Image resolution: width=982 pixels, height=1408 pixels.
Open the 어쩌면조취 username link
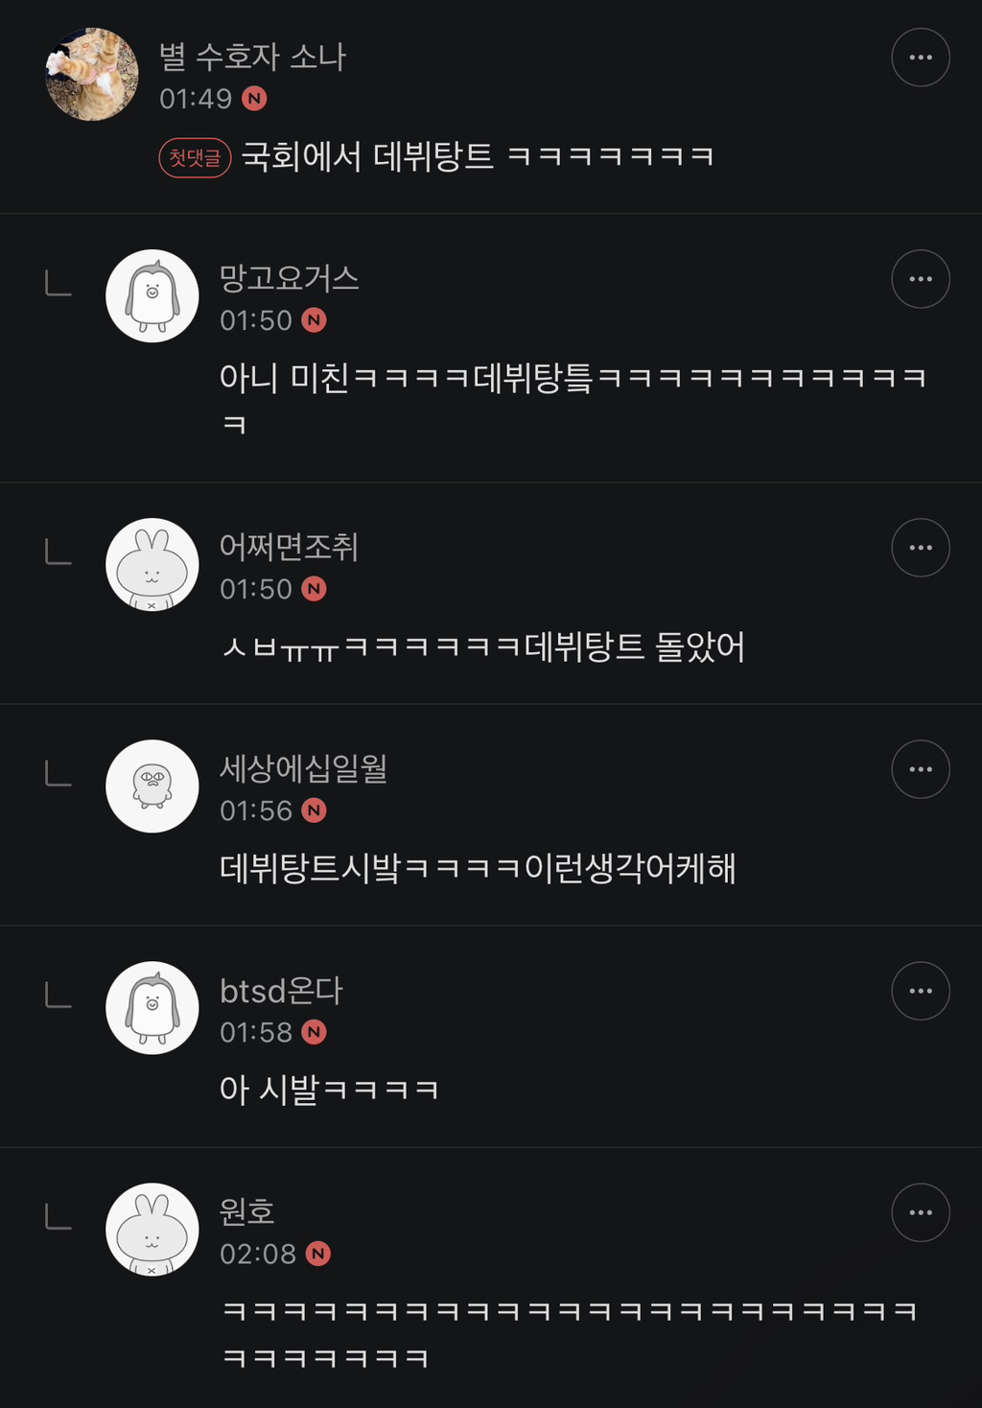click(289, 547)
